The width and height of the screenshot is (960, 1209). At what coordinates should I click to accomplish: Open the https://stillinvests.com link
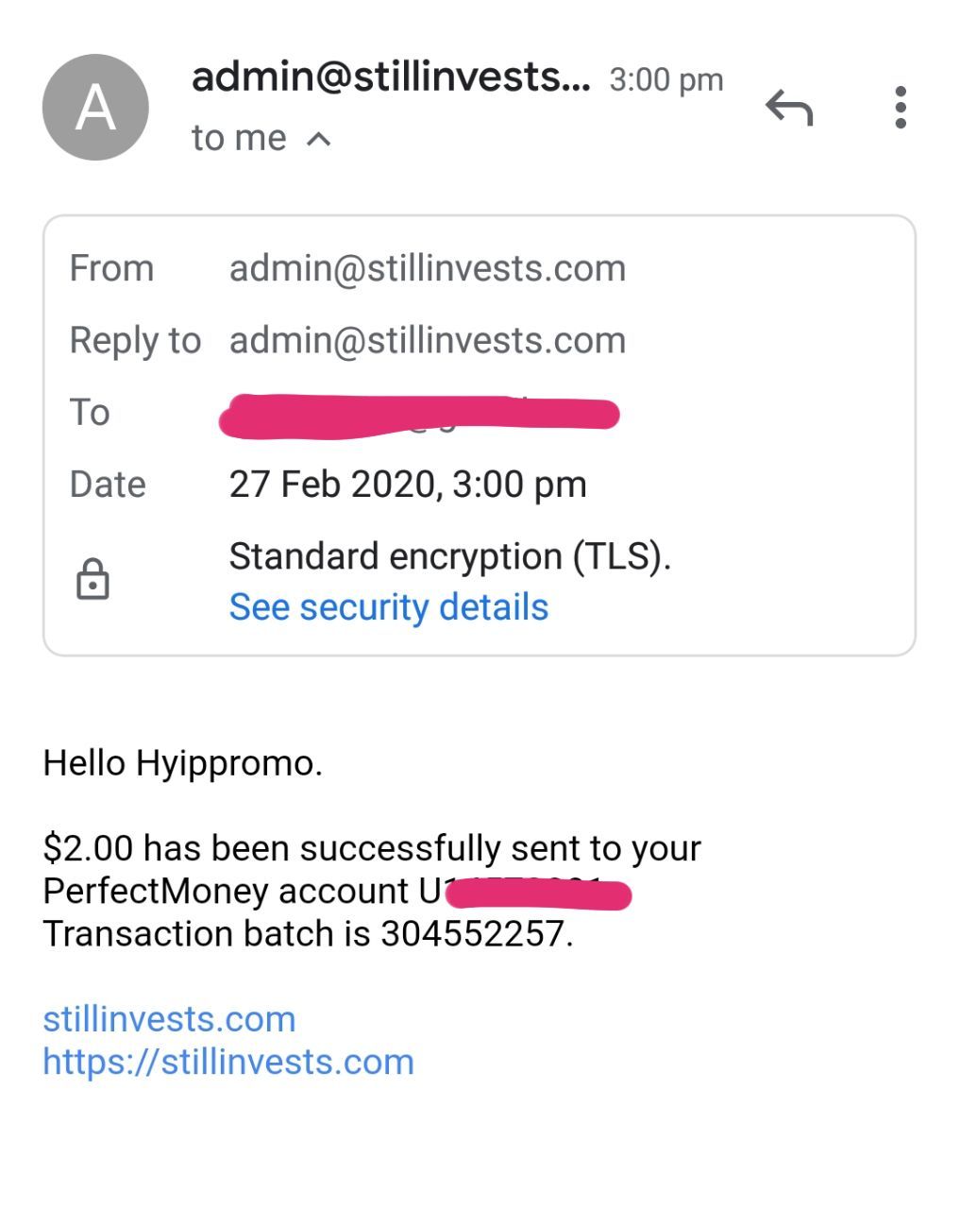(x=228, y=1062)
